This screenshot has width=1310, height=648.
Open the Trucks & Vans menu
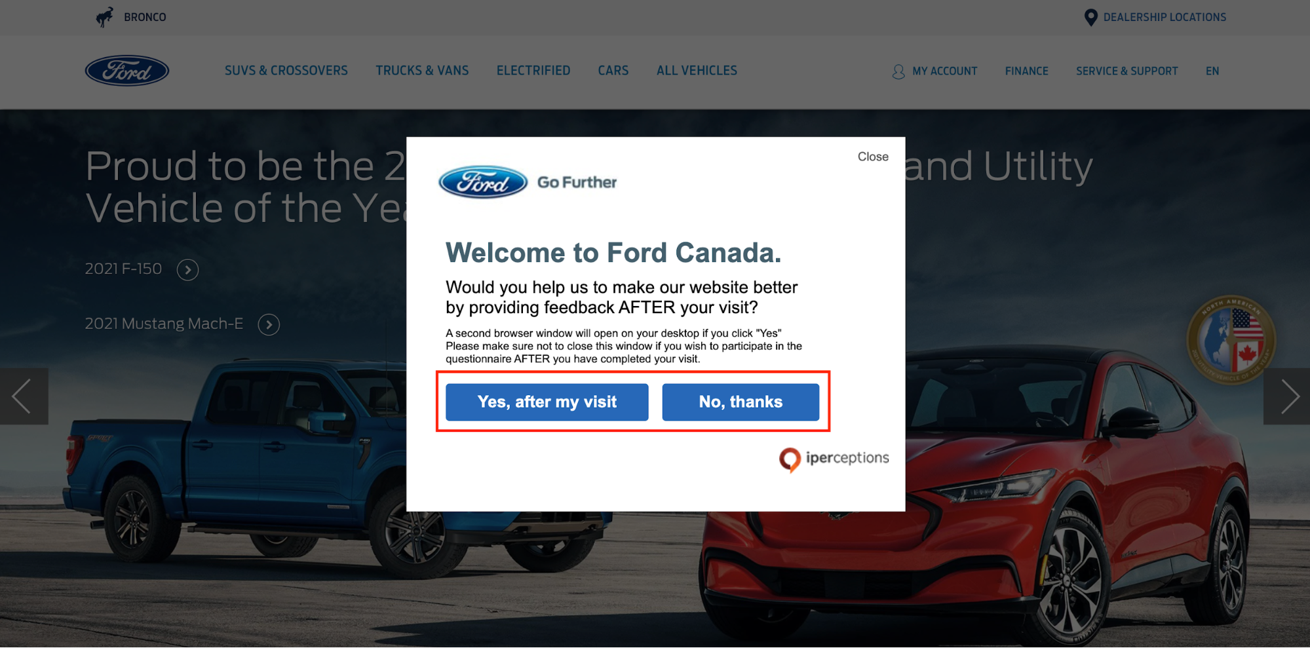[x=422, y=71]
